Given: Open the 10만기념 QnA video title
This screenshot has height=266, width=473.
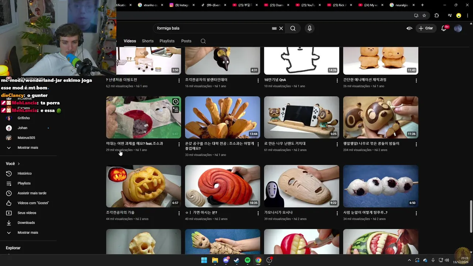Looking at the screenshot, I should pos(275,80).
